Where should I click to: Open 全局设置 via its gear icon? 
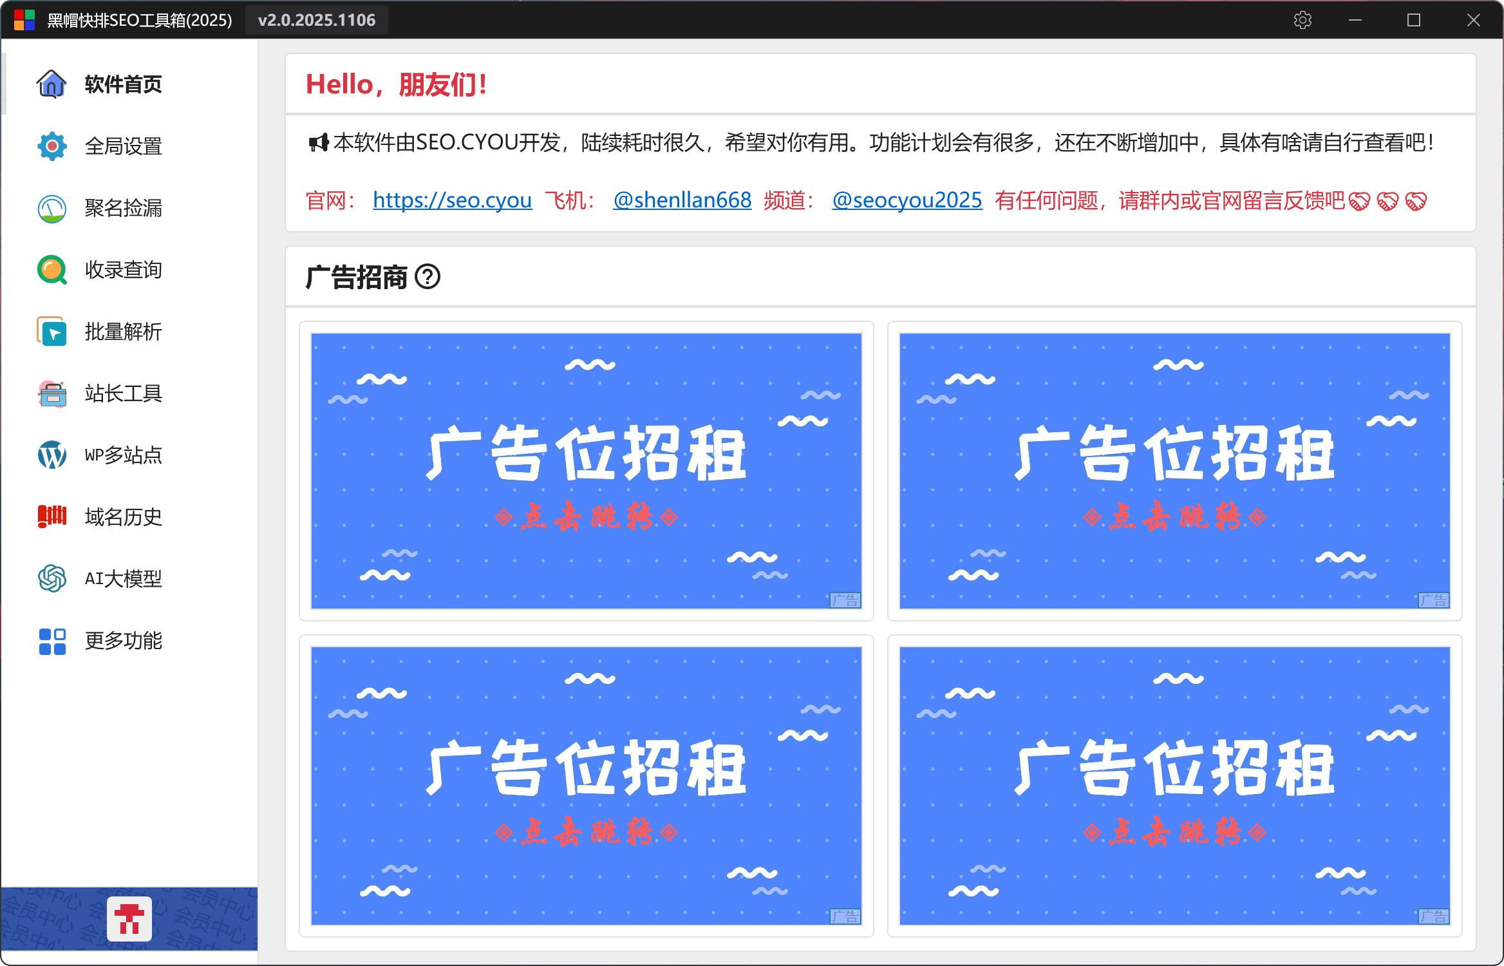(x=52, y=146)
